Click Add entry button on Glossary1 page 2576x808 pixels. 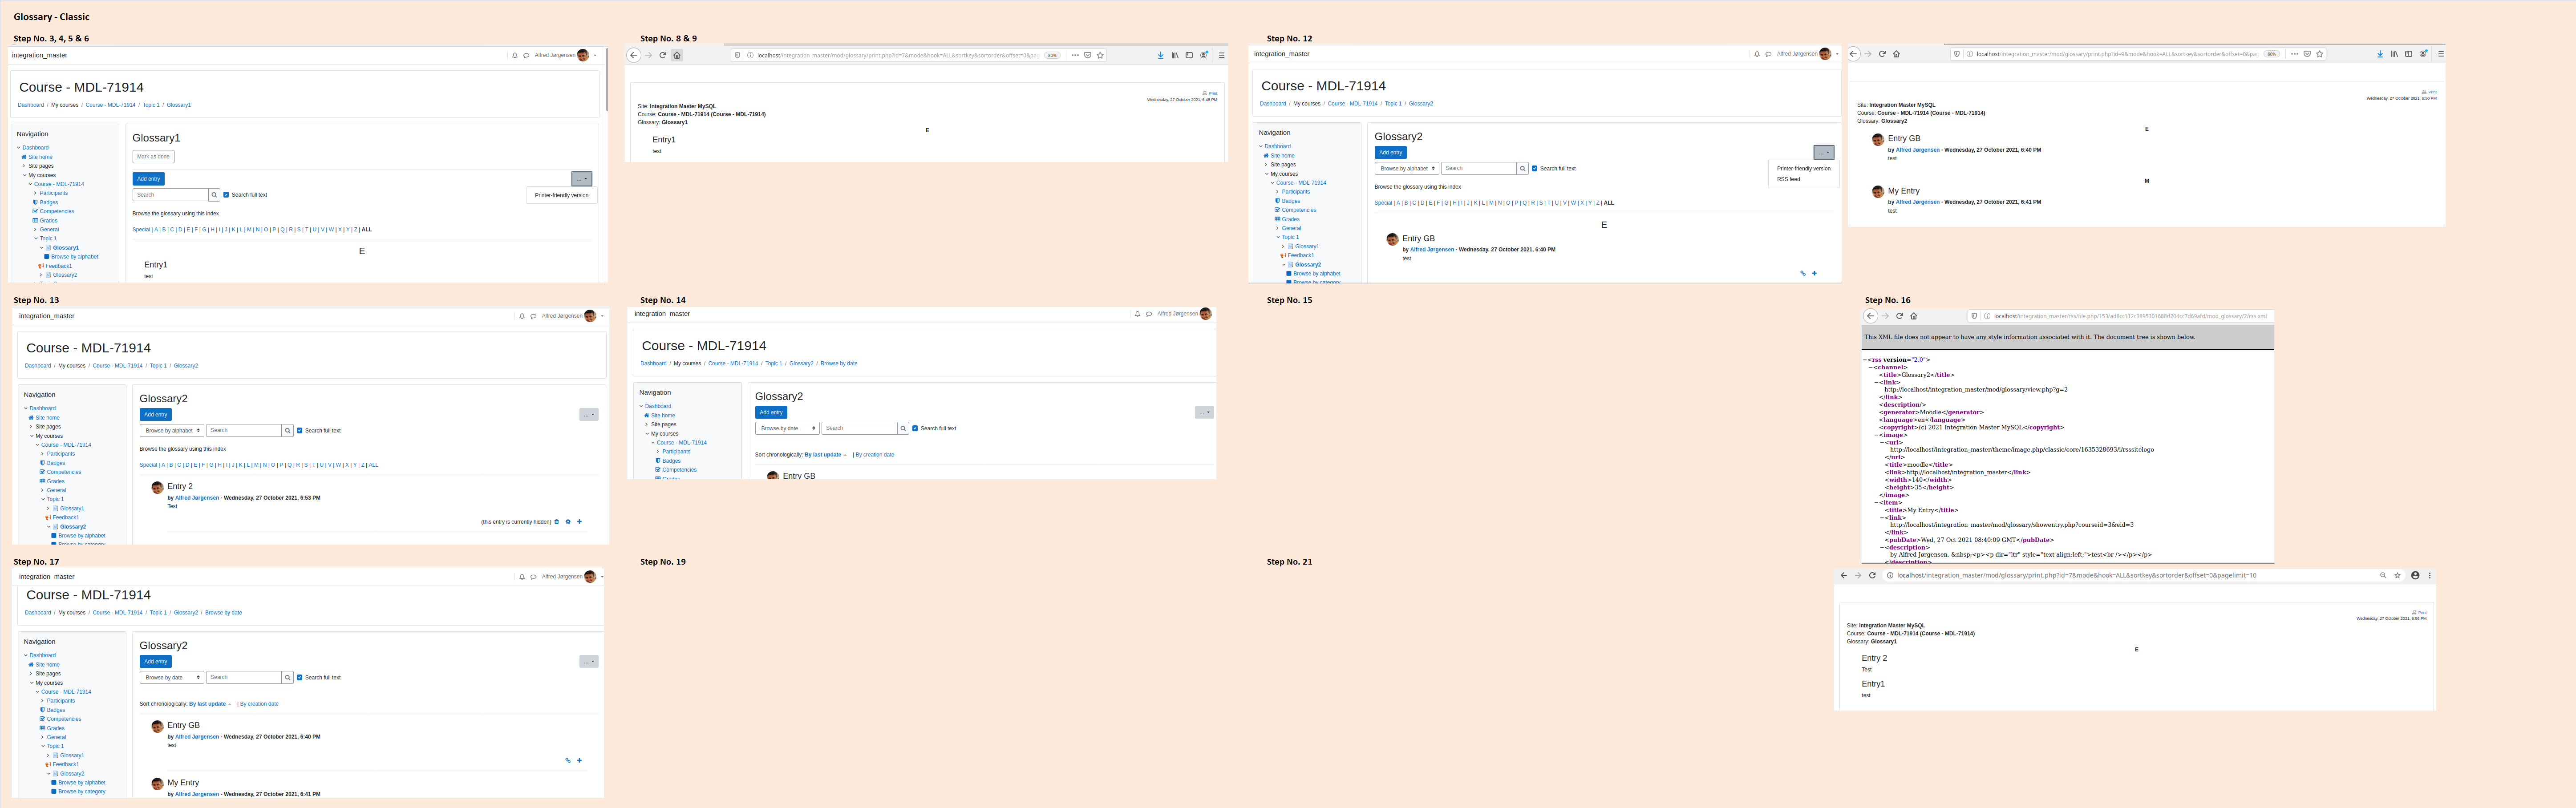point(148,179)
